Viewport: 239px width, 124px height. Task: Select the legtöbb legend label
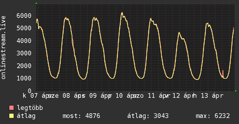(x=30, y=108)
